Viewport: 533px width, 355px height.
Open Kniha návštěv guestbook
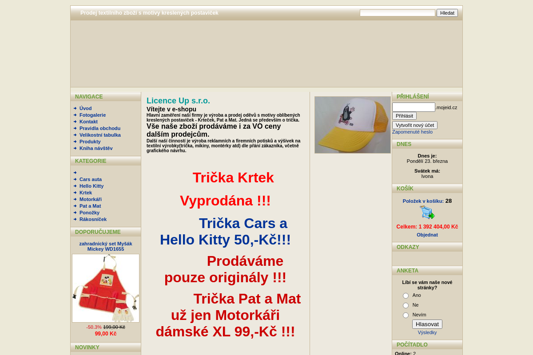pyautogui.click(x=96, y=148)
